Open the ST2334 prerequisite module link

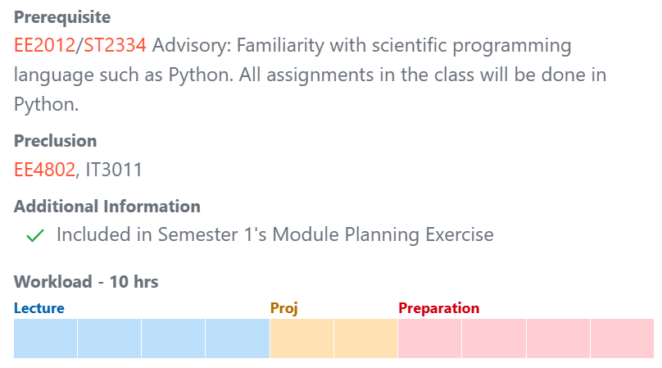(115, 45)
